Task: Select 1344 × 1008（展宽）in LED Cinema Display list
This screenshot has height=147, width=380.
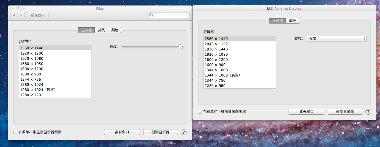Action: pos(240,75)
